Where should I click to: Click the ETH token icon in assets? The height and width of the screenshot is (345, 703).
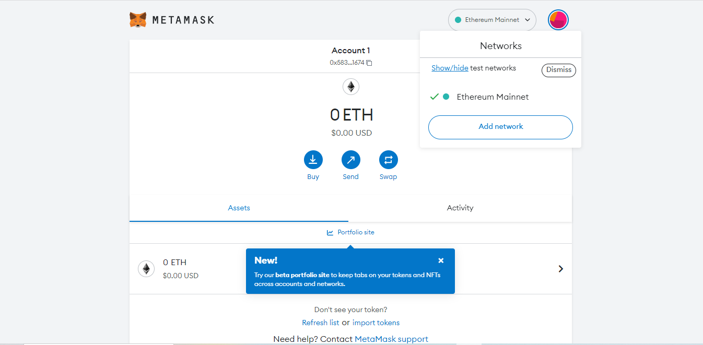pyautogui.click(x=146, y=269)
